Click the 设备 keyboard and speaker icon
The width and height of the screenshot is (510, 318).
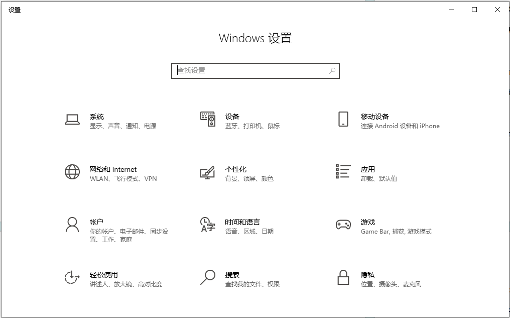(x=208, y=119)
